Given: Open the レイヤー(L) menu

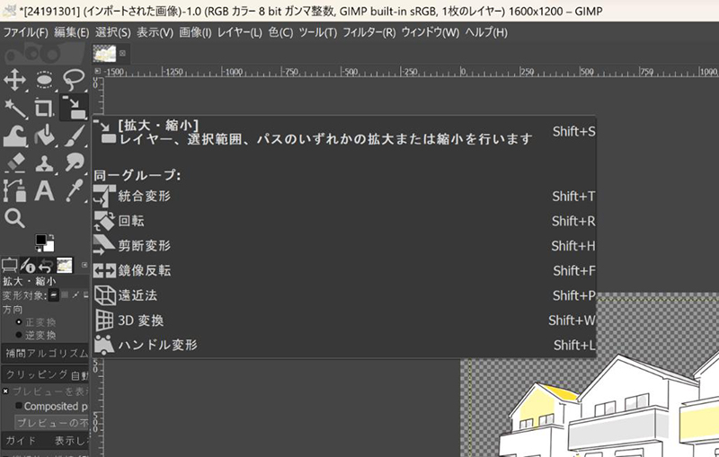Looking at the screenshot, I should click(x=240, y=32).
